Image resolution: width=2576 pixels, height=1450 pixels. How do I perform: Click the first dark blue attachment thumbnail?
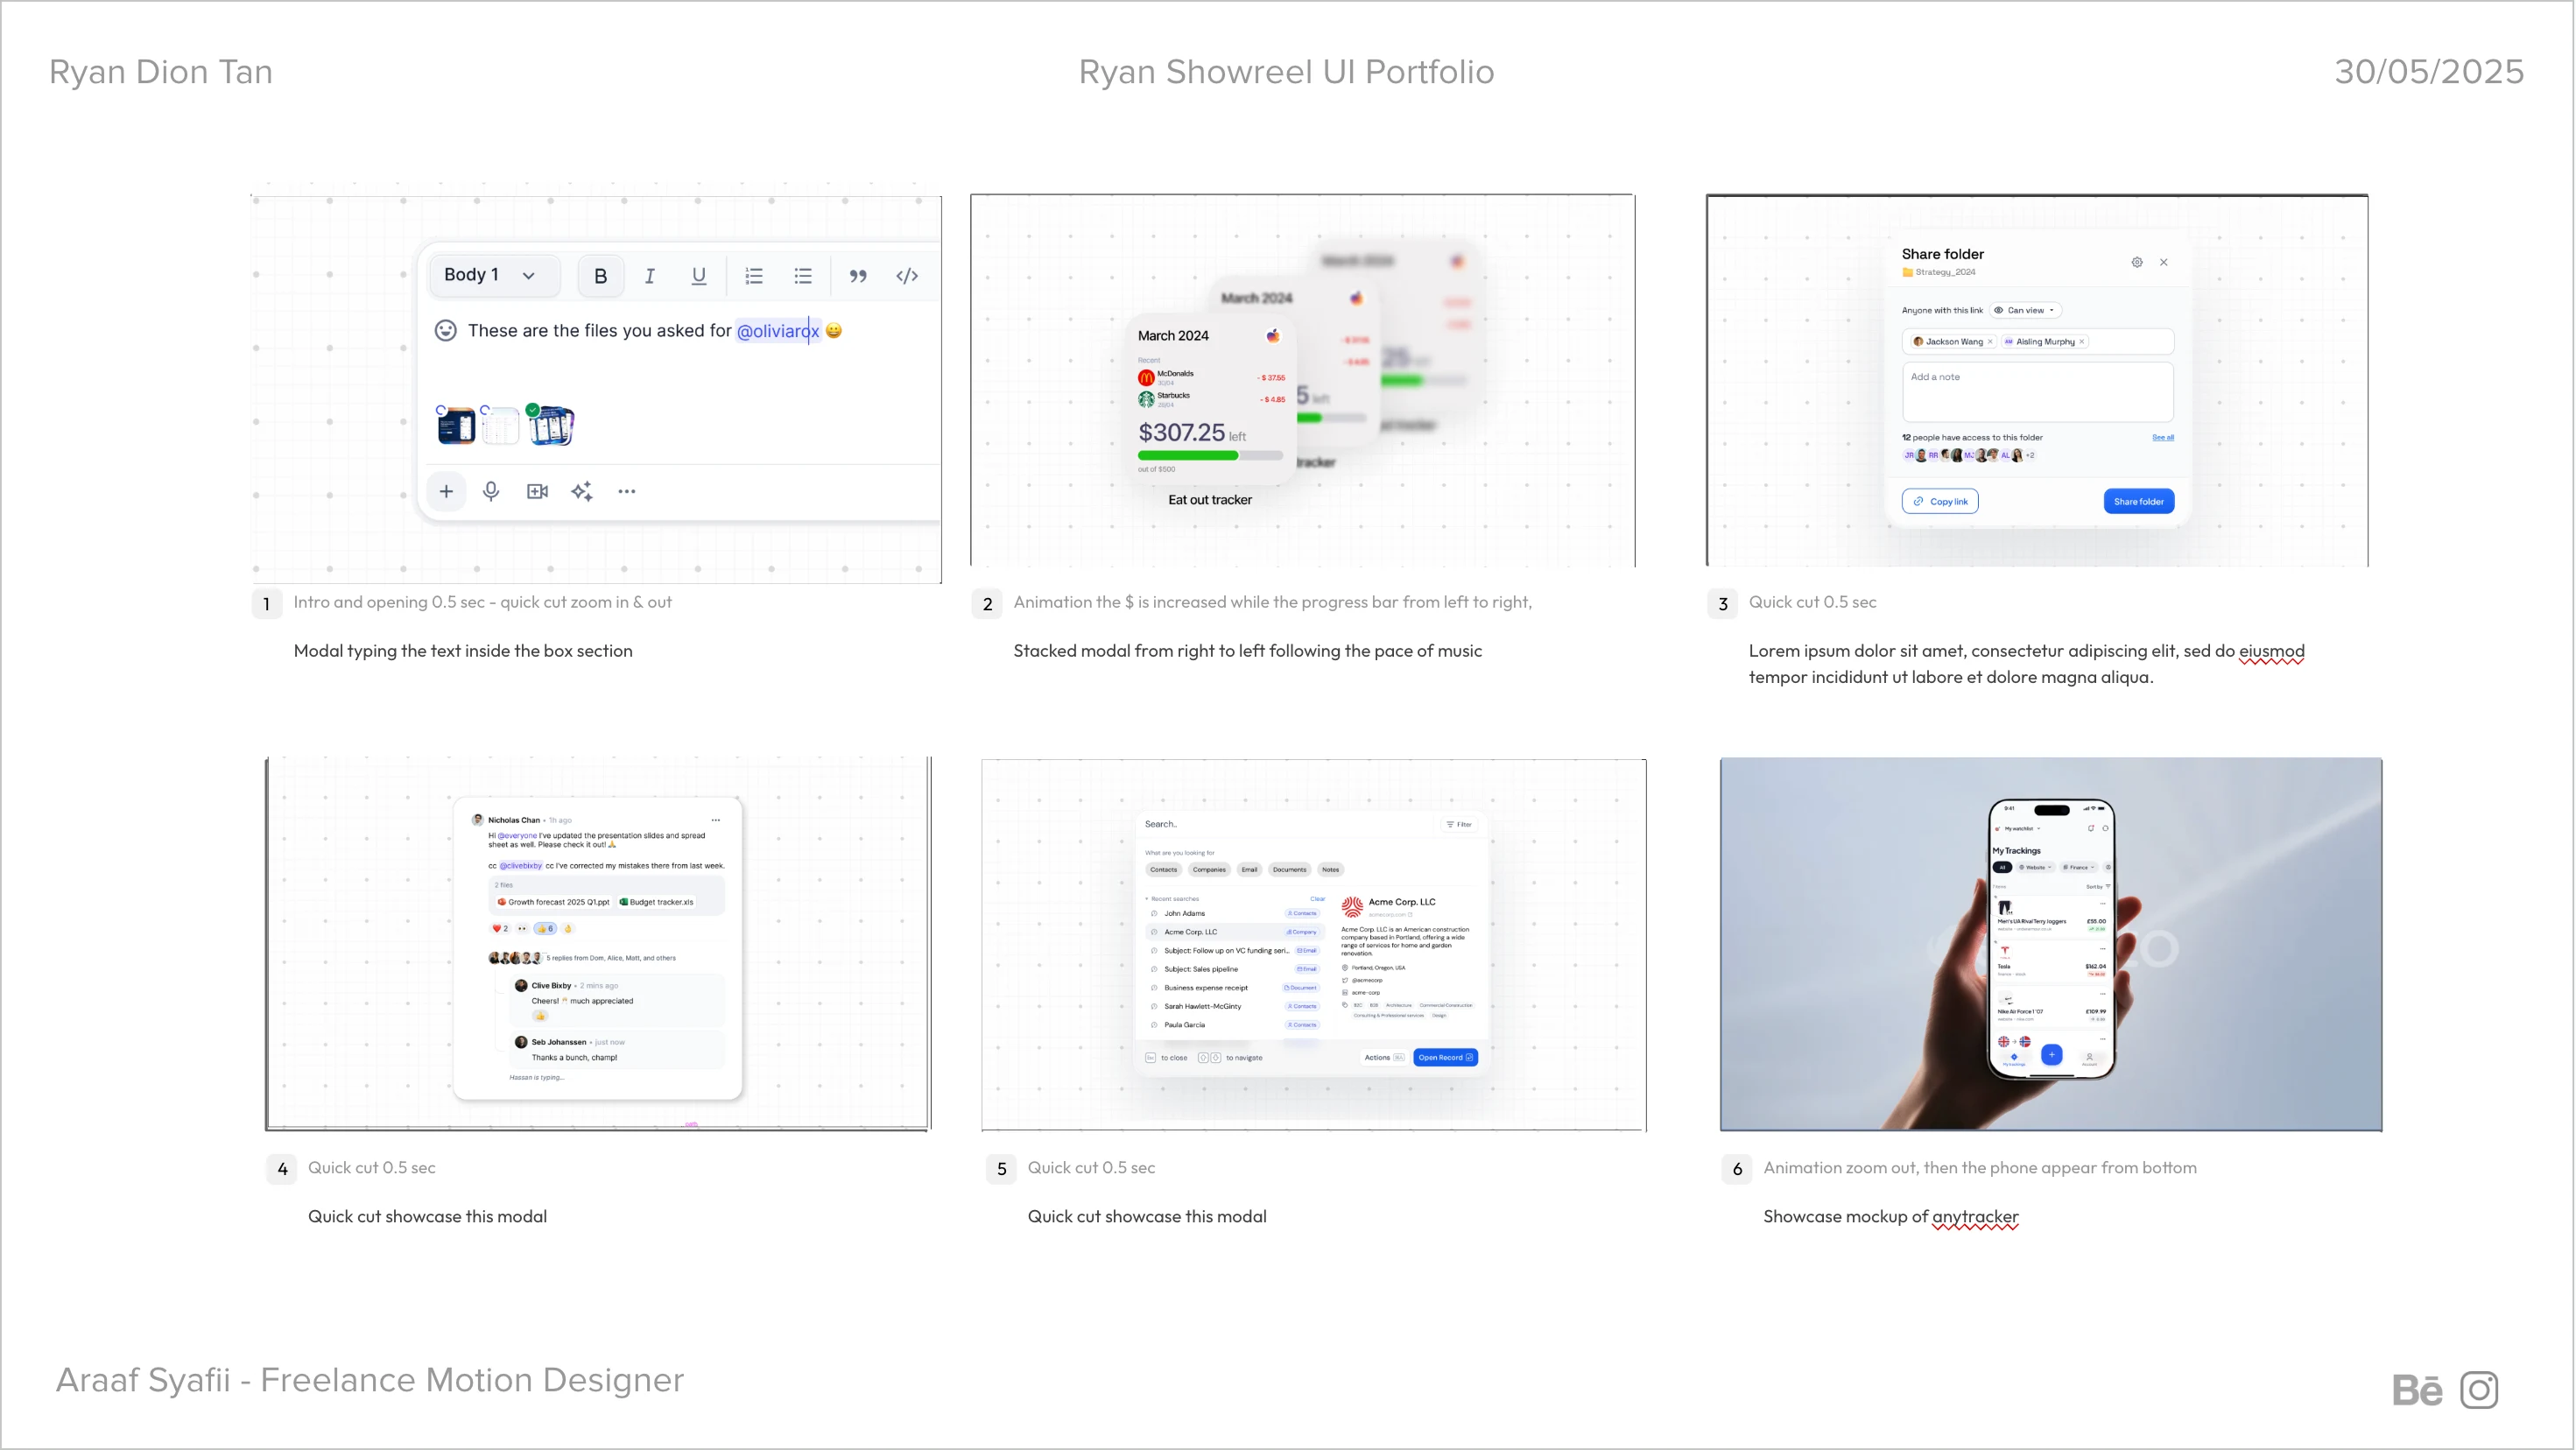pyautogui.click(x=456, y=426)
